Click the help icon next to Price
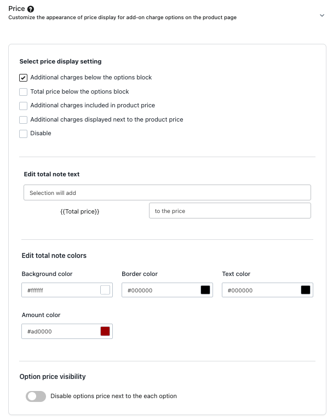The height and width of the screenshot is (420, 333). point(31,9)
